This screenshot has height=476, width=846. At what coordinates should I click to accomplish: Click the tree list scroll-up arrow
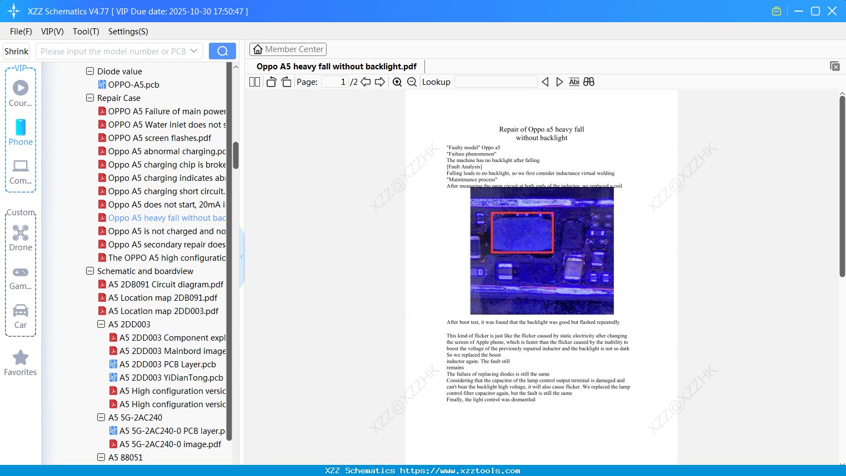point(236,67)
